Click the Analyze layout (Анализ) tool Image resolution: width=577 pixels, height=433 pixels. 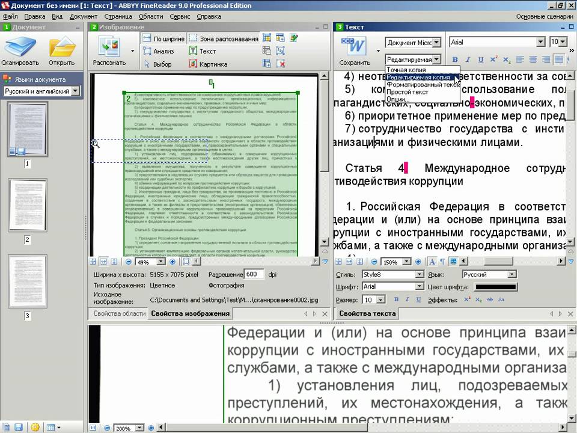[158, 51]
